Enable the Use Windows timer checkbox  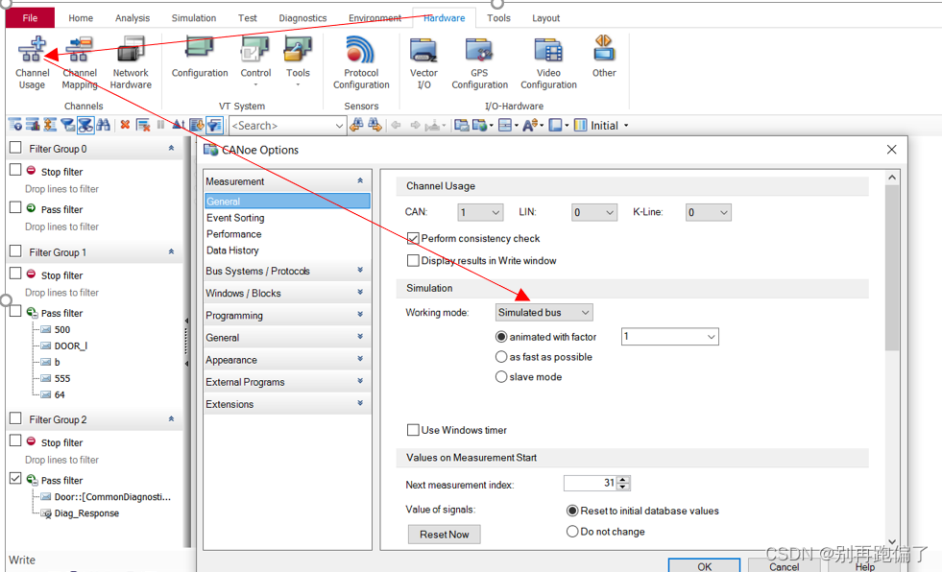413,430
